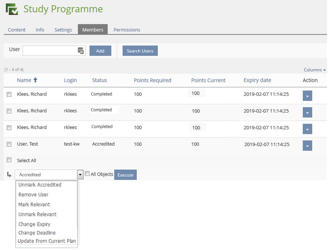Click into the User text input field
Image resolution: width=328 pixels, height=250 pixels.
[x=50, y=51]
